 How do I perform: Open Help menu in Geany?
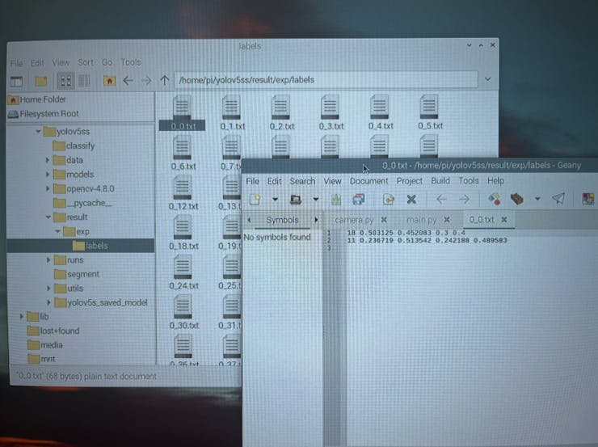point(496,180)
